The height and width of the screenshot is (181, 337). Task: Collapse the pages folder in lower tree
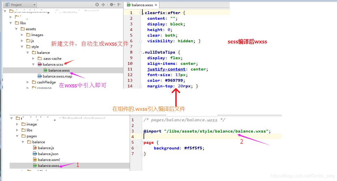point(17,136)
